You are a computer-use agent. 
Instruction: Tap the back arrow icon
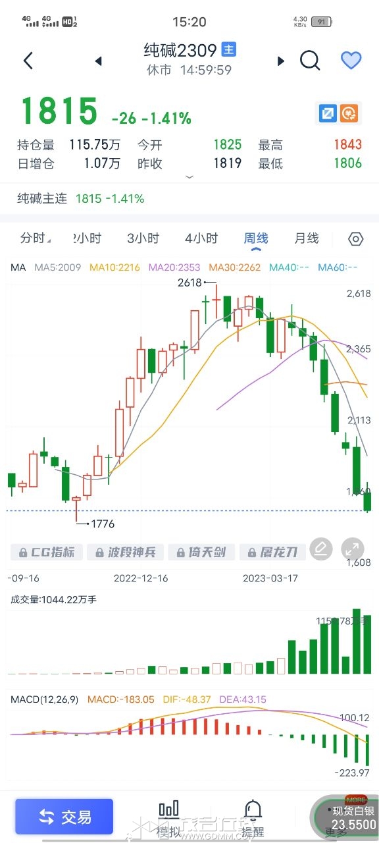click(28, 61)
